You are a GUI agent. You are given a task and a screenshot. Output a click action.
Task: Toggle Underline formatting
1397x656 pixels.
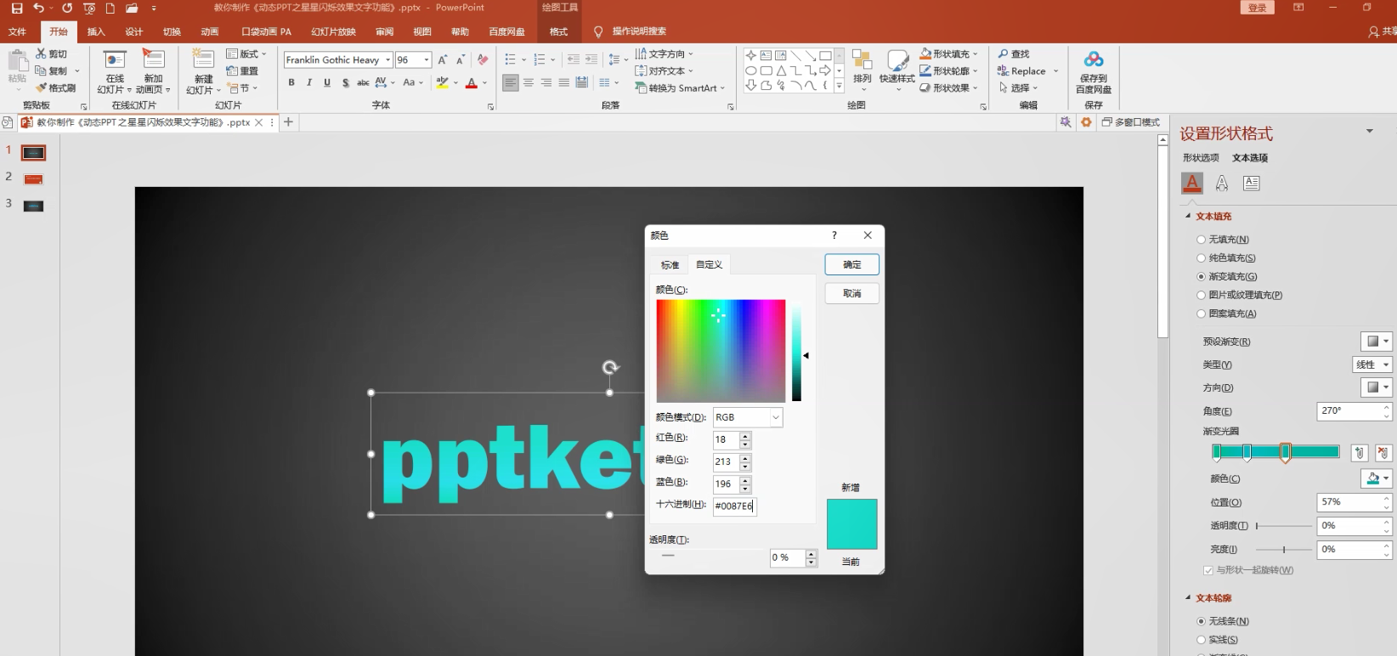click(327, 82)
